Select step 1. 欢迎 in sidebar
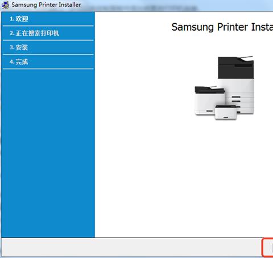This screenshot has height=258, width=273. tap(48, 19)
